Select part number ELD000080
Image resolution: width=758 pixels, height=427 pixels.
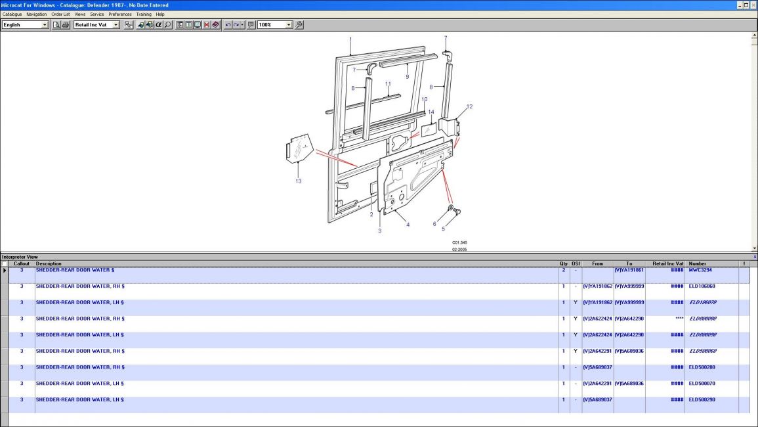point(703,319)
